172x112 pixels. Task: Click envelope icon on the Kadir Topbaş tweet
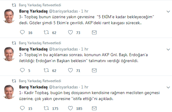[x=94, y=108]
